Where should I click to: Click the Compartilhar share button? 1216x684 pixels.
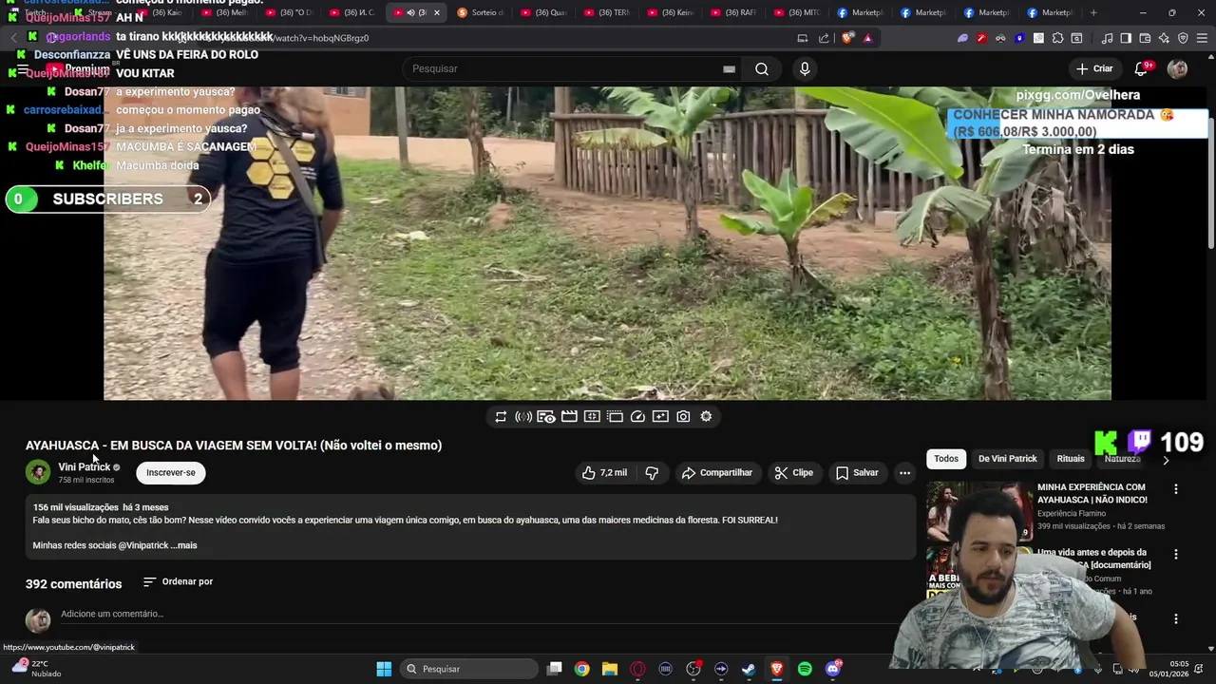click(x=716, y=472)
